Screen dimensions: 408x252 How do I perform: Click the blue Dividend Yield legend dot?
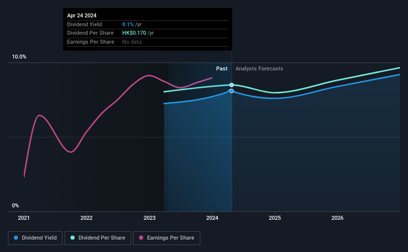pyautogui.click(x=16, y=238)
